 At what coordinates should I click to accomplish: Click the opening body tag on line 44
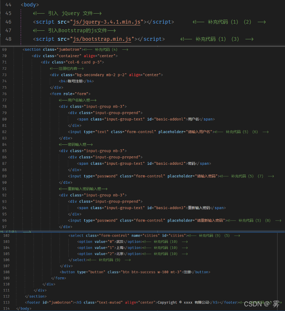click(x=30, y=5)
